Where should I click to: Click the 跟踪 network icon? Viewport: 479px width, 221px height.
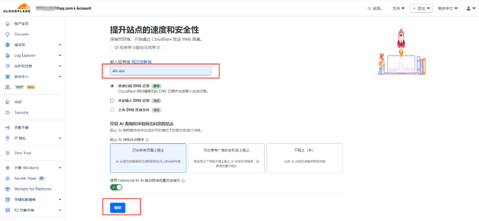[x=8, y=88]
